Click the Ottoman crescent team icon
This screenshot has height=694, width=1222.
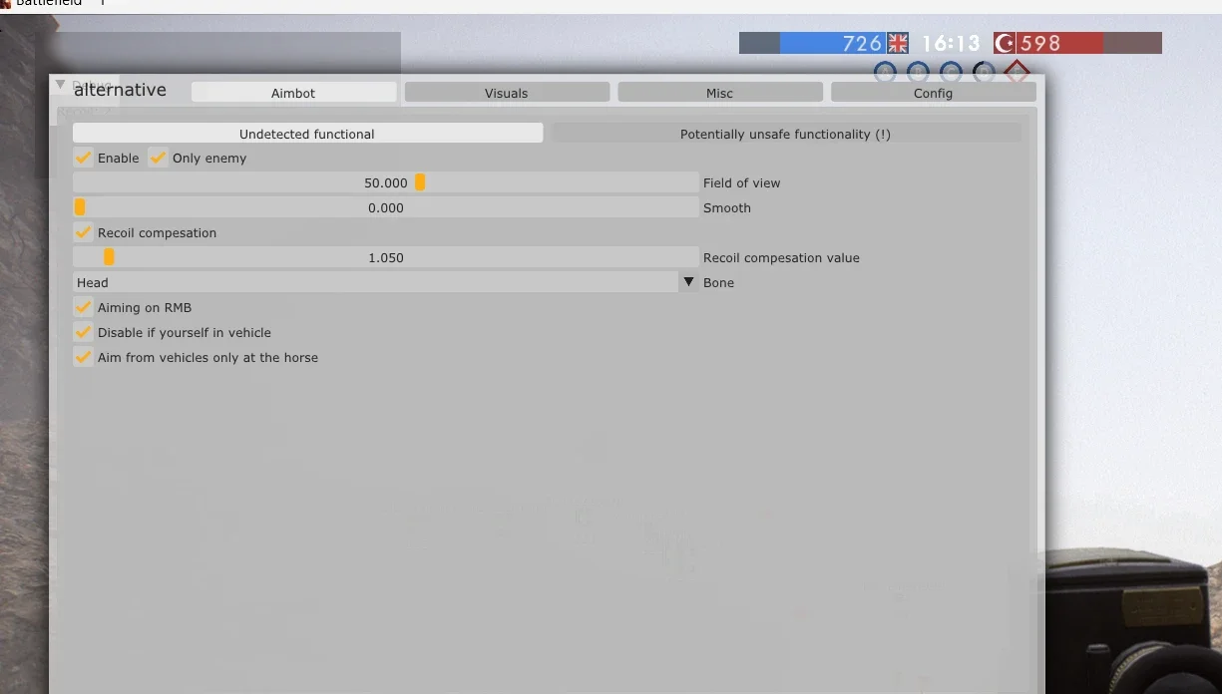coord(1005,43)
